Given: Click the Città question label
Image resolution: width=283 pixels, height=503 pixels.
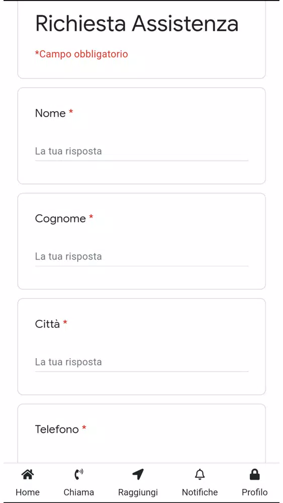Looking at the screenshot, I should pyautogui.click(x=47, y=324).
